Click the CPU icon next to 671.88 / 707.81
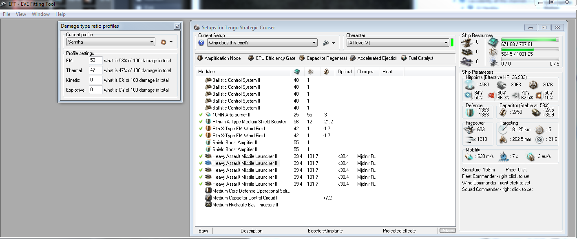This screenshot has width=577, height=239. (x=493, y=42)
